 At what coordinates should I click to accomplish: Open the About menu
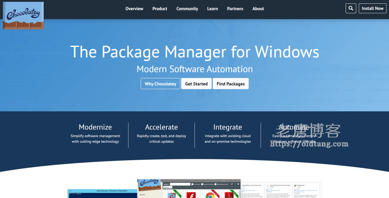pyautogui.click(x=258, y=9)
